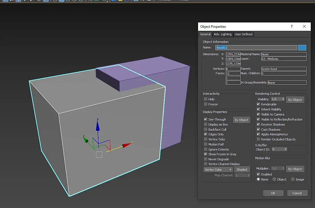Open the User Defined tab
The image size is (315, 208).
tap(243, 34)
